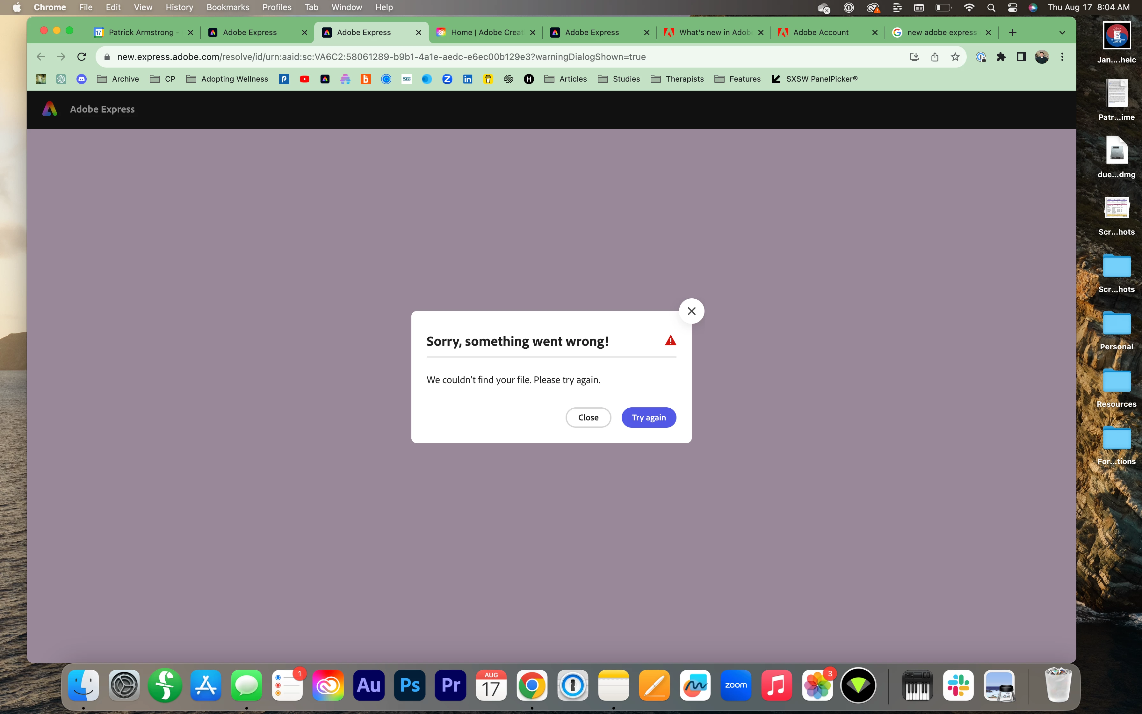Click the Adobe Express logo icon
The width and height of the screenshot is (1142, 714).
pos(50,109)
